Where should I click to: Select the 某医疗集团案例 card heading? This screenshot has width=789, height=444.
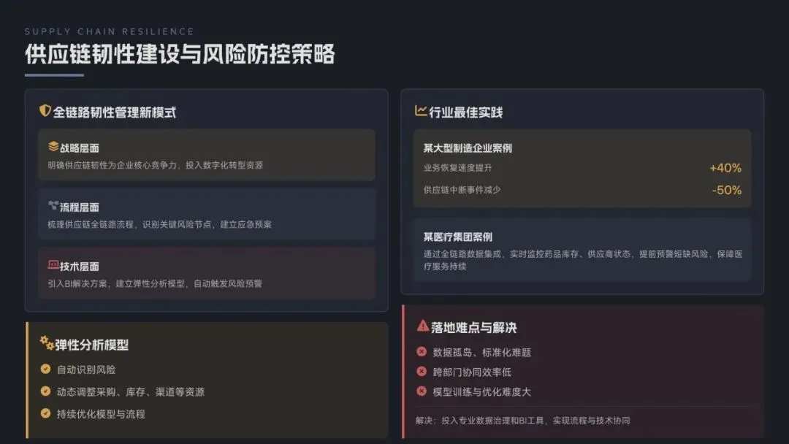pyautogui.click(x=458, y=237)
